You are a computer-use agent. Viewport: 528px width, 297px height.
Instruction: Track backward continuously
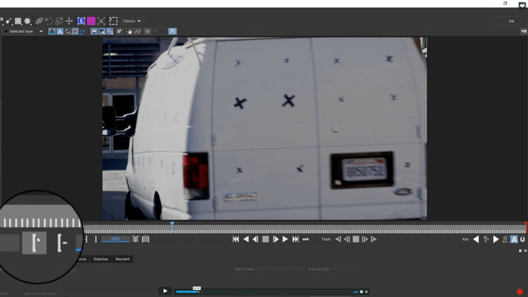tap(338, 239)
